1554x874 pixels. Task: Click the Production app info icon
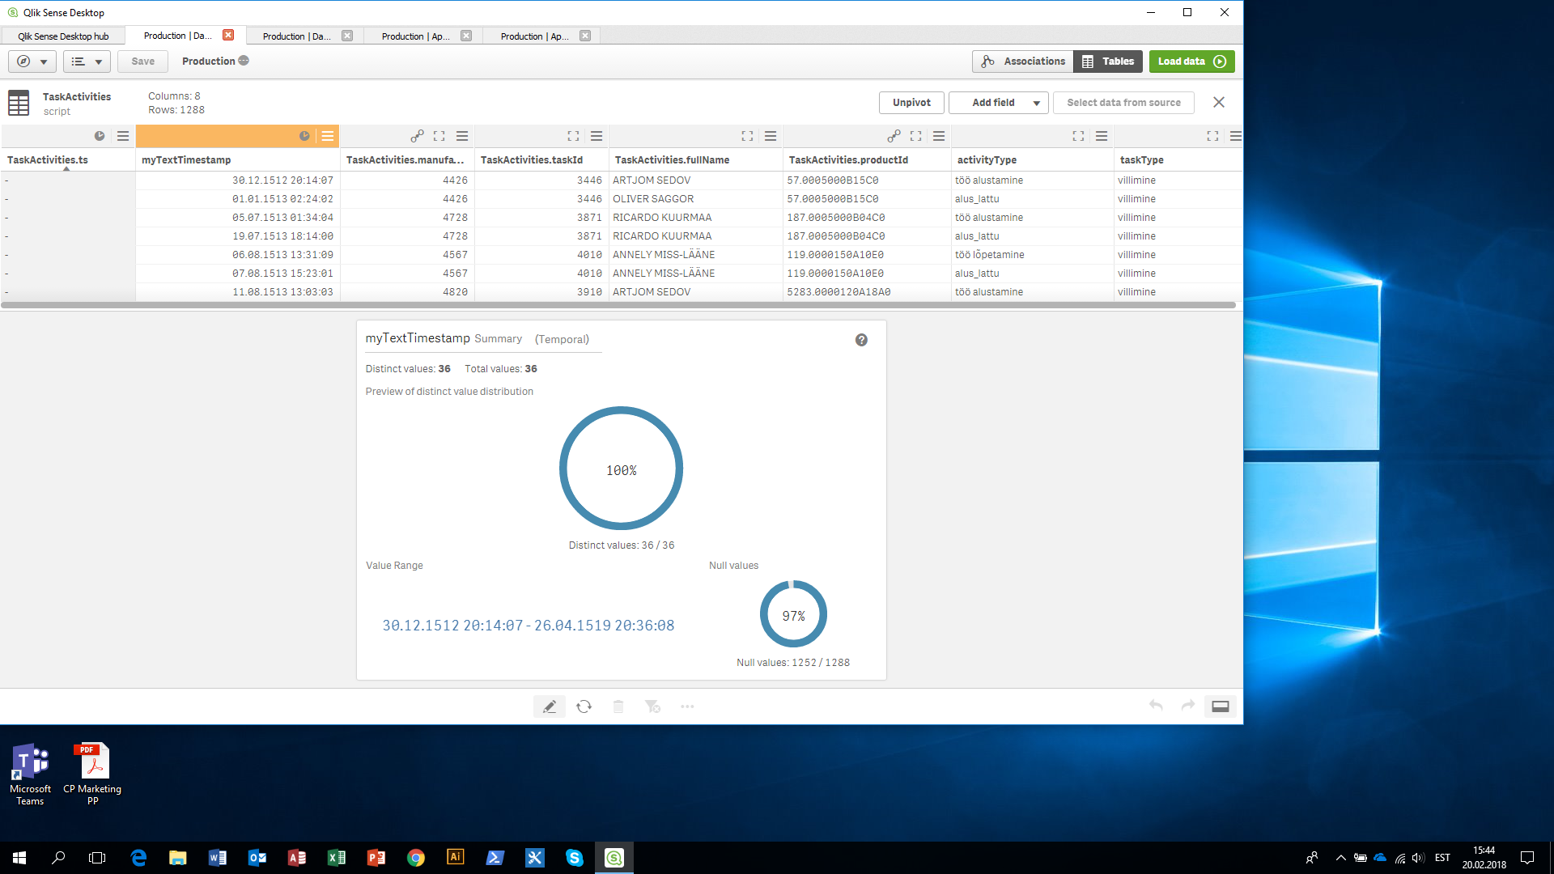point(244,61)
